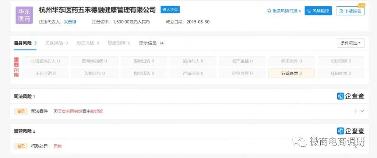Select the 被执行人 0 filter

pos(193,61)
